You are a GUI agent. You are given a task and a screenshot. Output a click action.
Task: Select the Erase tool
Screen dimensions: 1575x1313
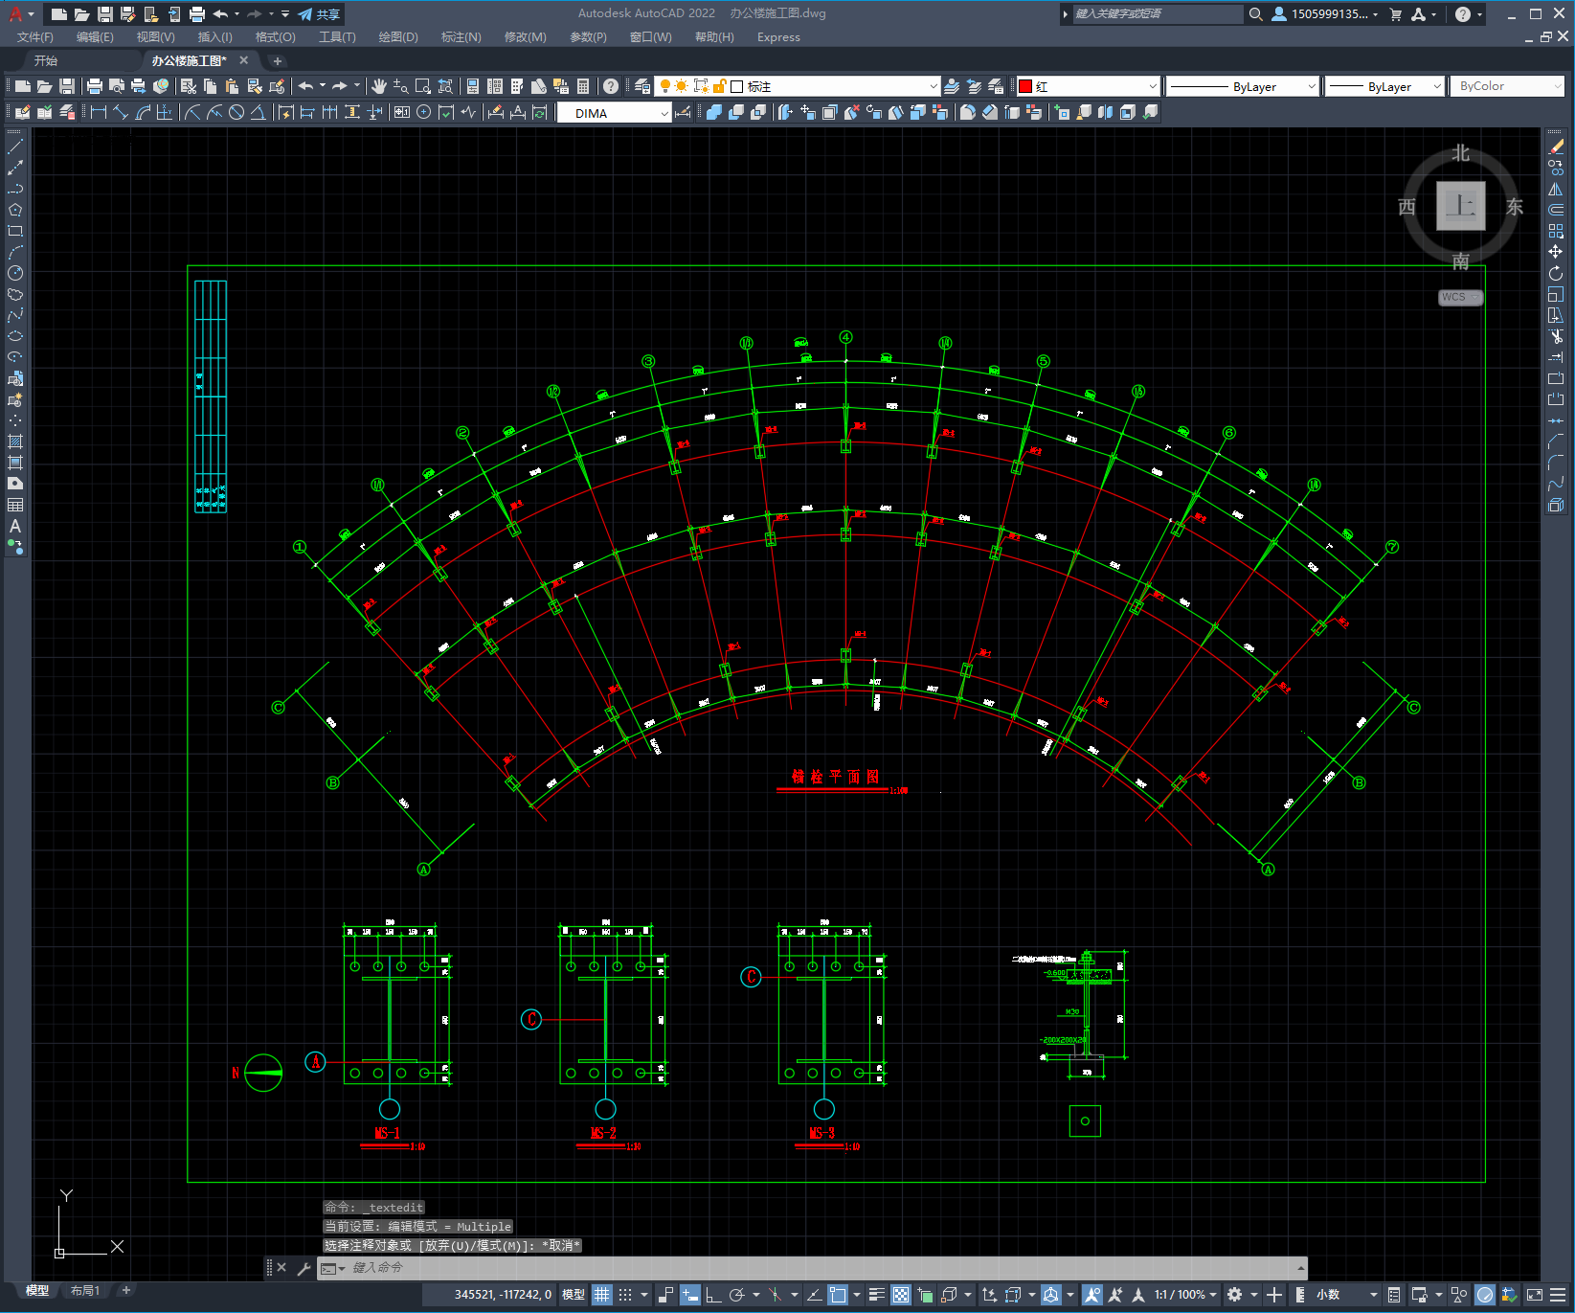1556,147
